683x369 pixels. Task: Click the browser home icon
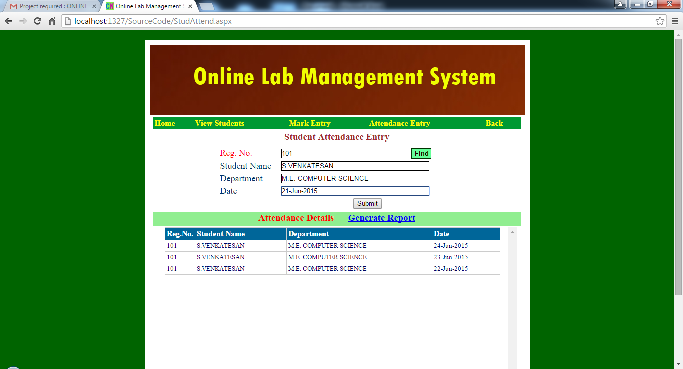click(52, 21)
